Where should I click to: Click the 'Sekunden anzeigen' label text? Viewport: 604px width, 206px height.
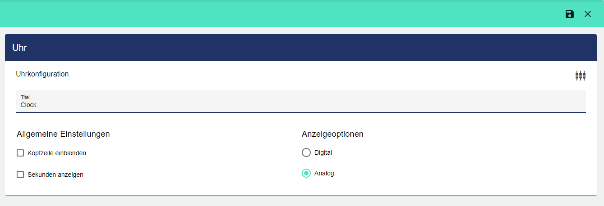click(55, 175)
